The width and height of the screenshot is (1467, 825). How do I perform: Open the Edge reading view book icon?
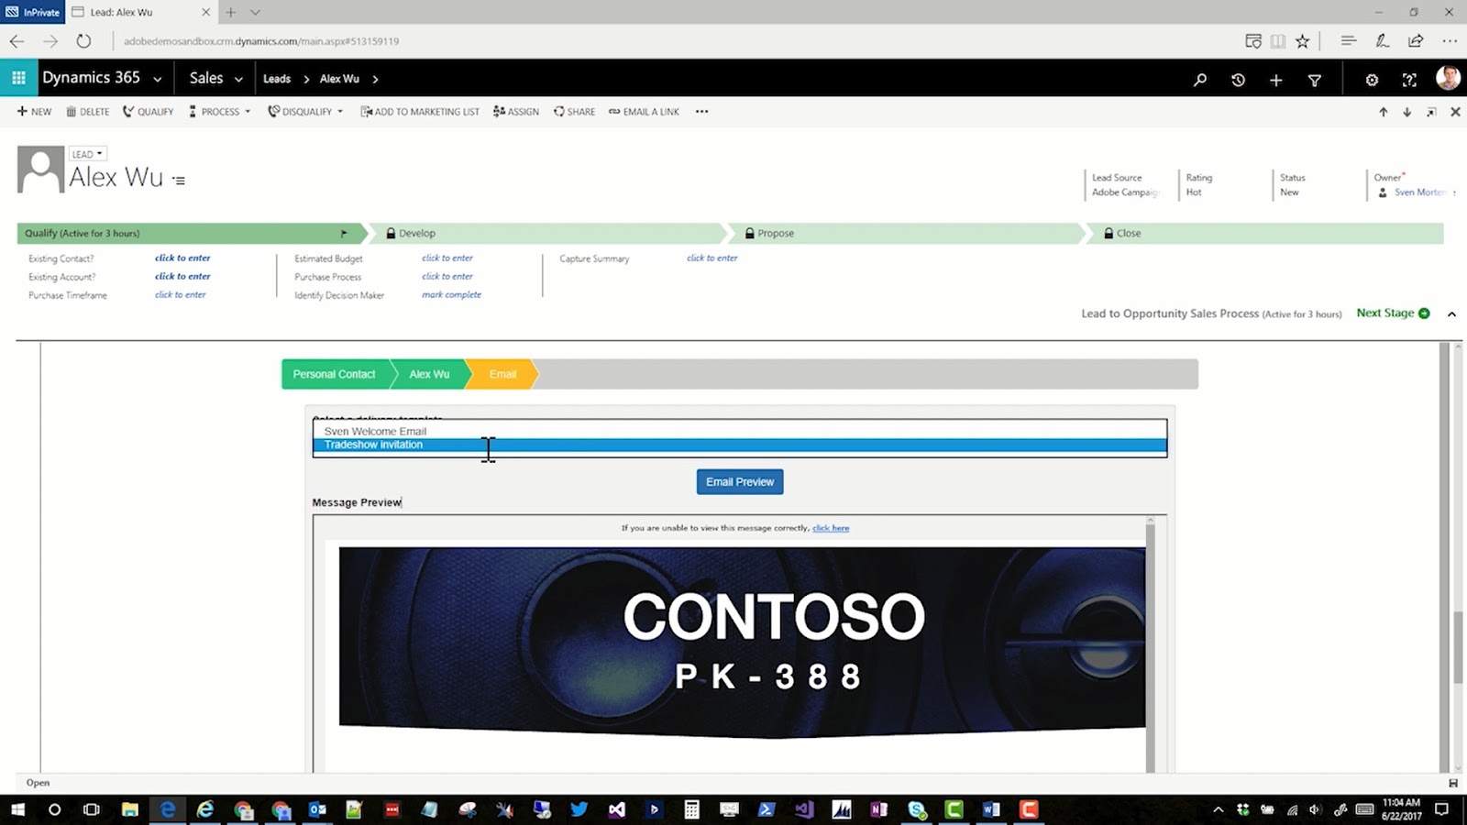coord(1277,41)
